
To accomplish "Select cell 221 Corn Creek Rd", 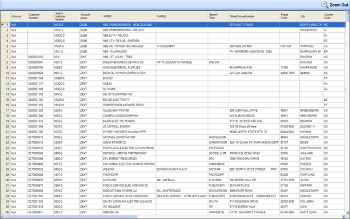I will [254, 73].
